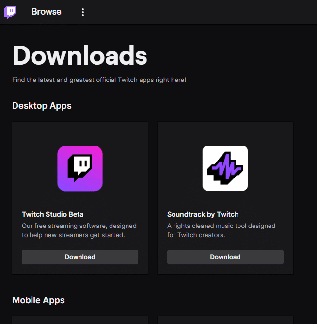This screenshot has height=324, width=317.
Task: Open the Browse page
Action: [x=47, y=12]
